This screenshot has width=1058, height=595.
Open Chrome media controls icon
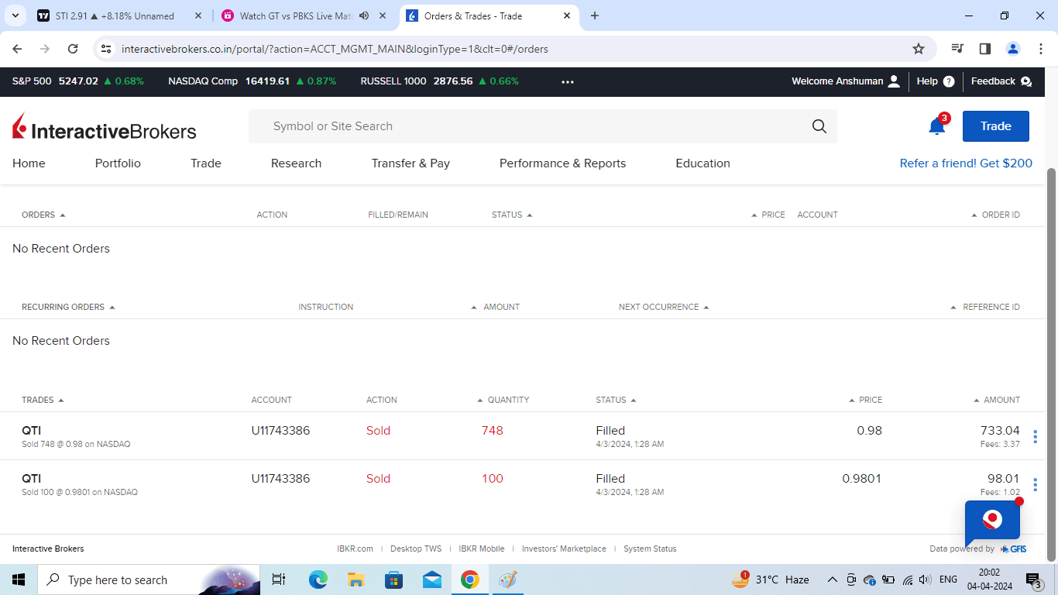pos(957,49)
